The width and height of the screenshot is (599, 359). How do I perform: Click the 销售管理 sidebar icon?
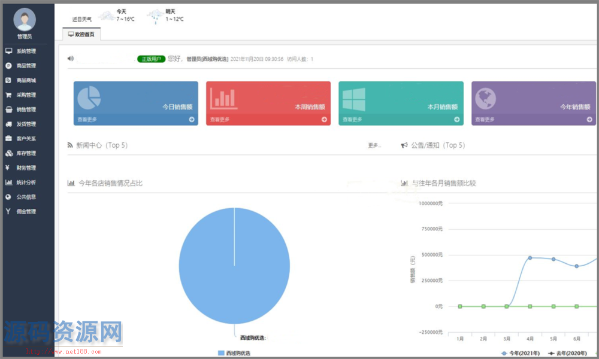[x=8, y=109]
